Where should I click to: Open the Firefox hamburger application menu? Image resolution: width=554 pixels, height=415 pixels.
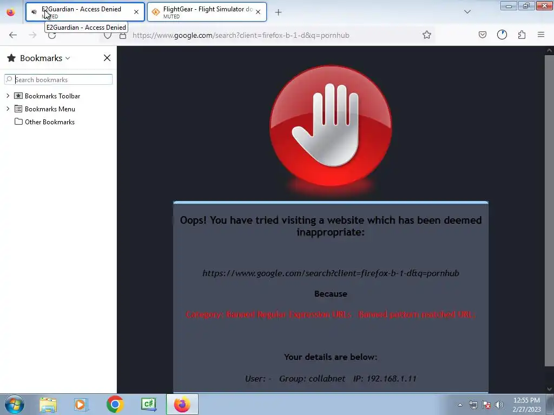coord(541,35)
